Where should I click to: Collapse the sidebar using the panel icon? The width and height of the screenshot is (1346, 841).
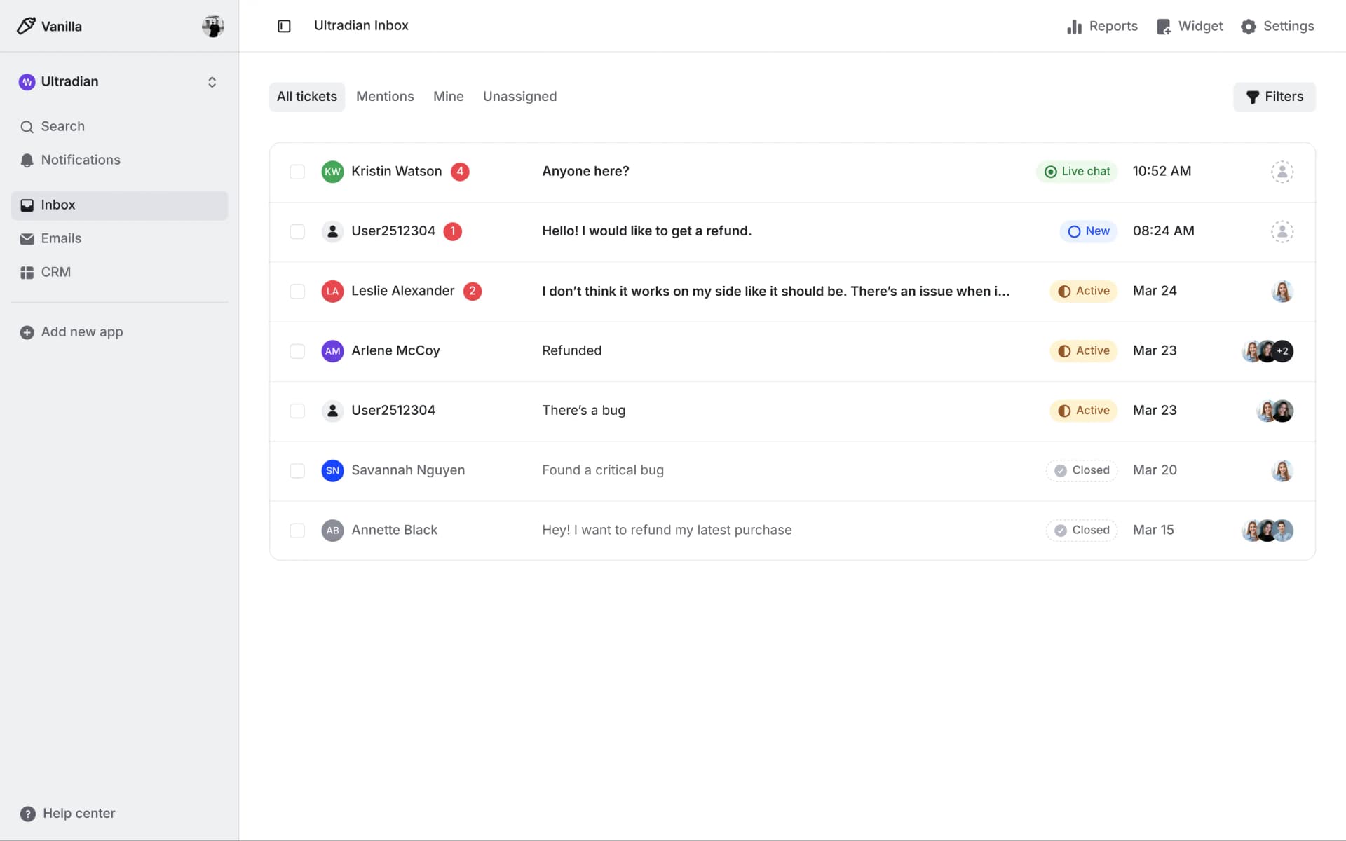click(284, 26)
